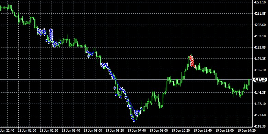
Task: Click the 4183.85 price axis label
Action: (x=260, y=47)
